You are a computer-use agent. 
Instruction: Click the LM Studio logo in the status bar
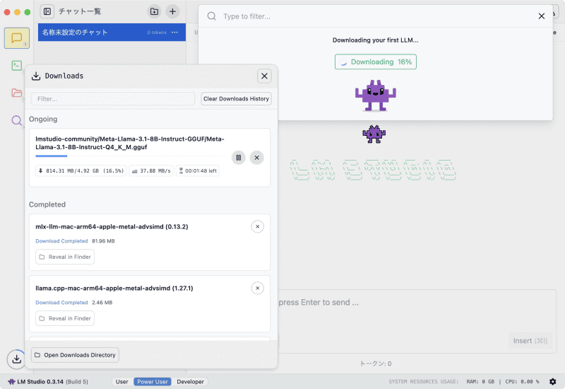tap(11, 381)
